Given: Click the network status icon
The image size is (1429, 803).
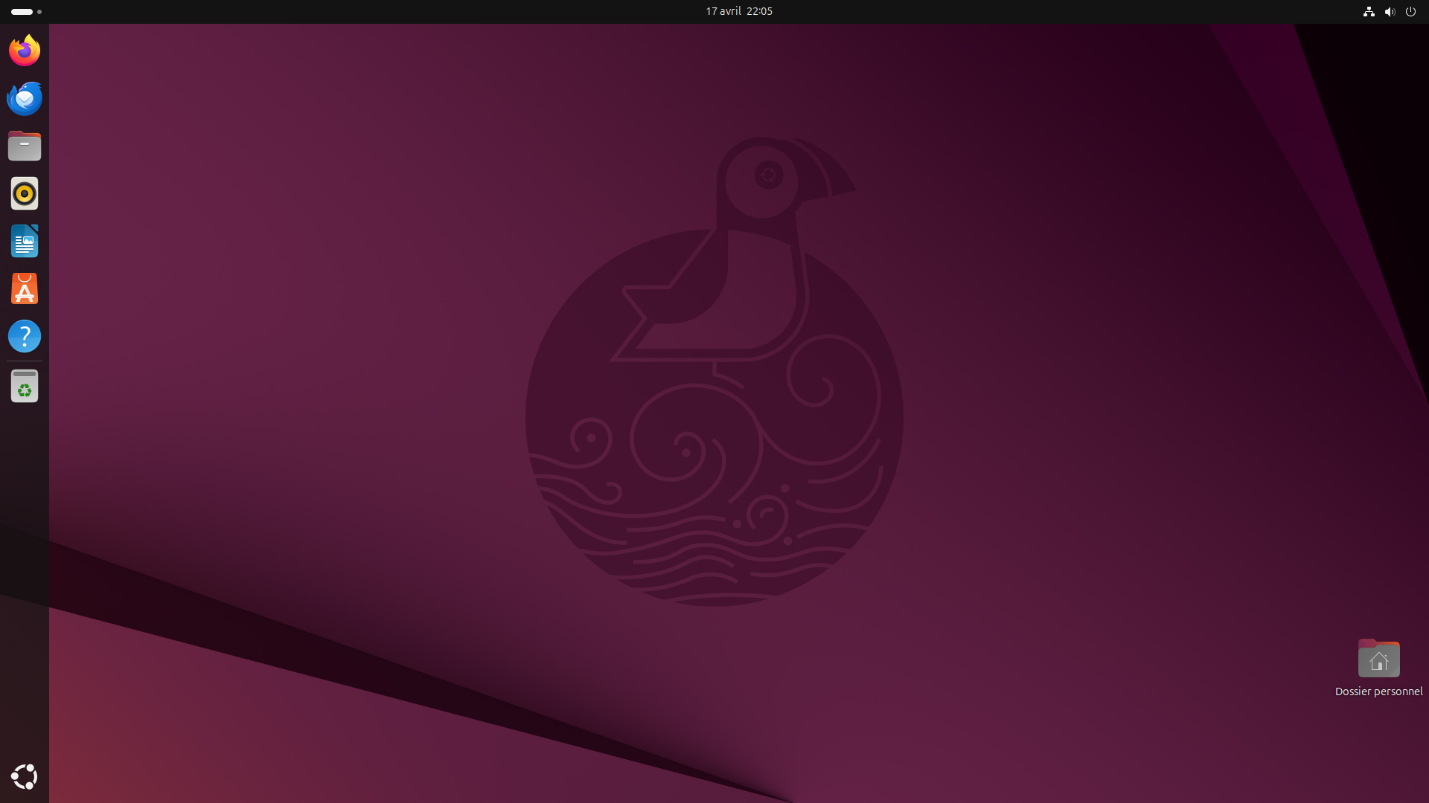Looking at the screenshot, I should [1369, 11].
